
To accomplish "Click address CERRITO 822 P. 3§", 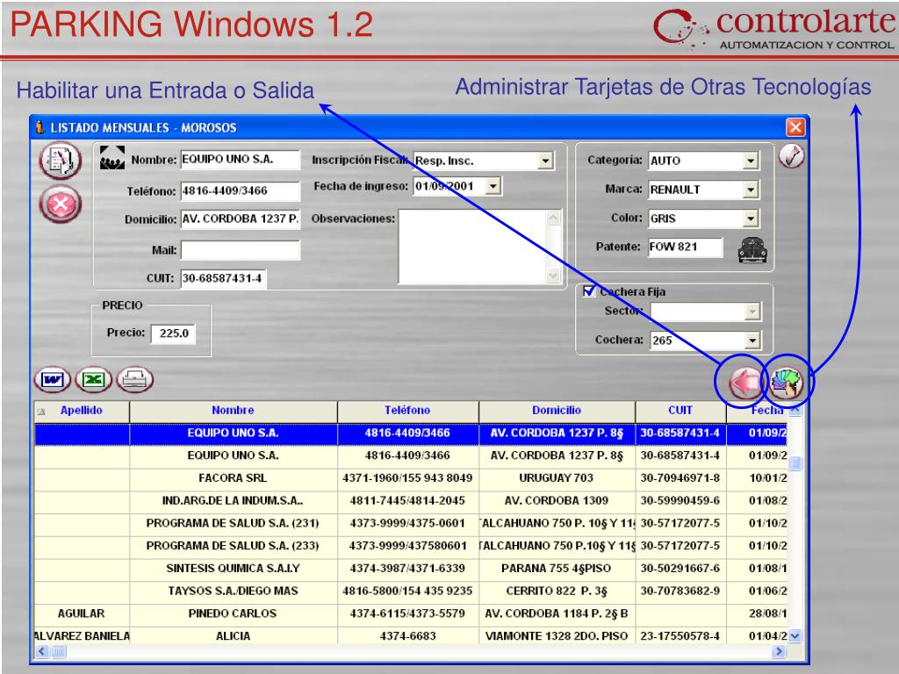I will point(556,591).
